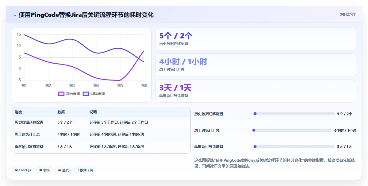Click the 5个 / 2个 value beside progress bar
368x186 pixels.
coord(345,114)
